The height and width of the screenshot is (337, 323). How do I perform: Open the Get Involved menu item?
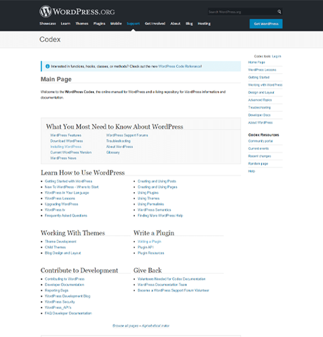click(155, 24)
